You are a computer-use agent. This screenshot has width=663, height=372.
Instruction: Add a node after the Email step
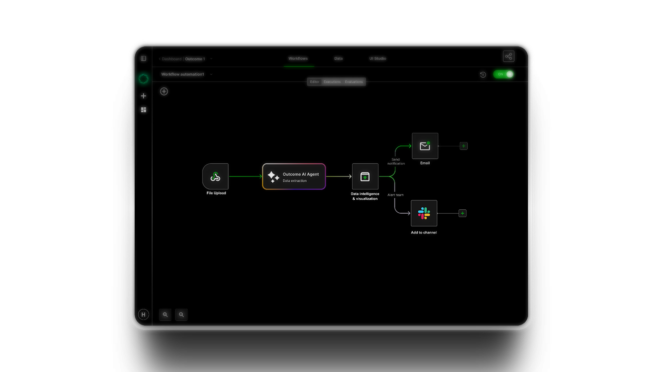[462, 145]
